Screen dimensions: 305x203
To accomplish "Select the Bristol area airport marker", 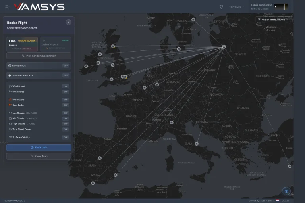I will (112, 79).
